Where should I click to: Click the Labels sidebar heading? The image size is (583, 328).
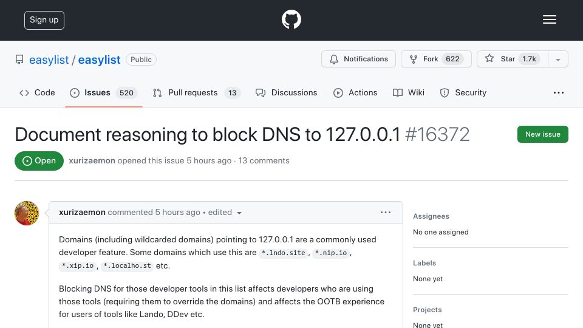(424, 263)
